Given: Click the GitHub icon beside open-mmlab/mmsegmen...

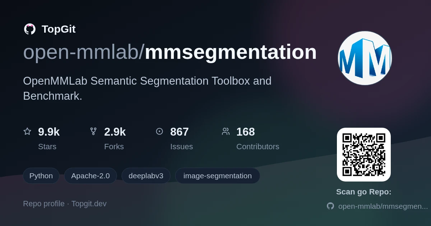Looking at the screenshot, I should [330, 206].
